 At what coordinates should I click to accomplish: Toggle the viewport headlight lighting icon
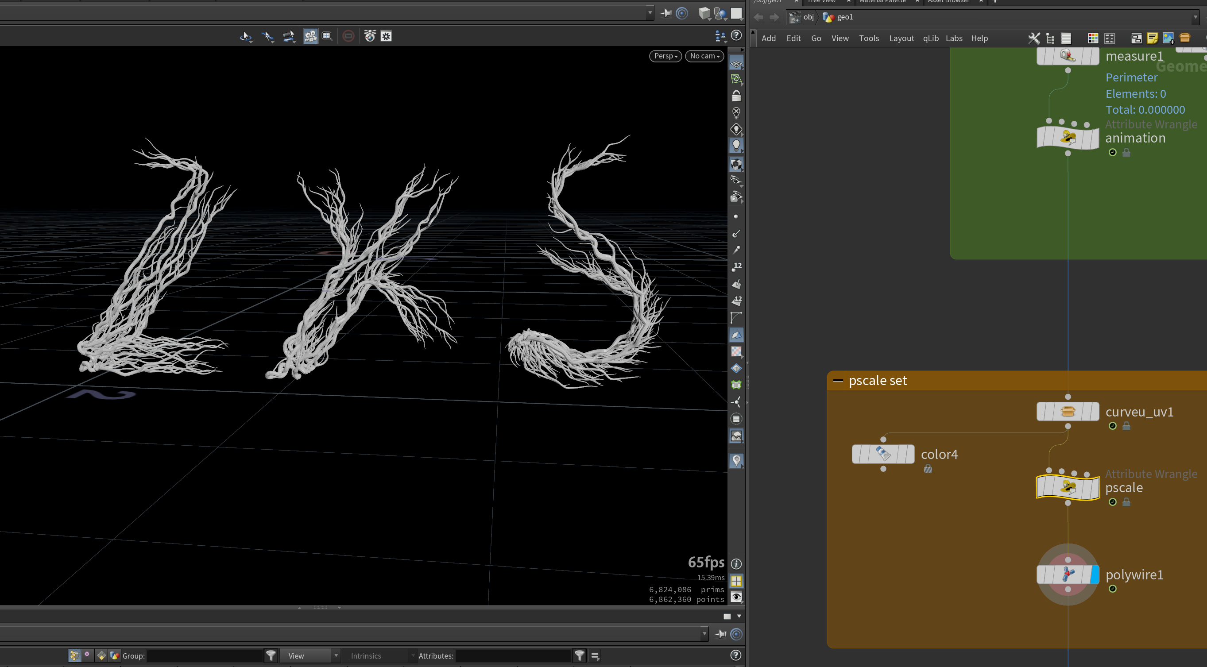[736, 146]
